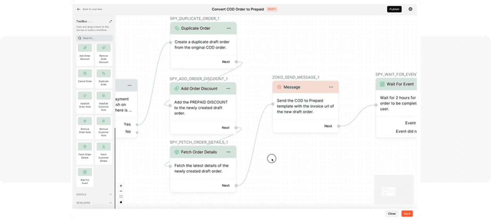Expand the GOOGLE section in the ToolBox

[x=94, y=194]
